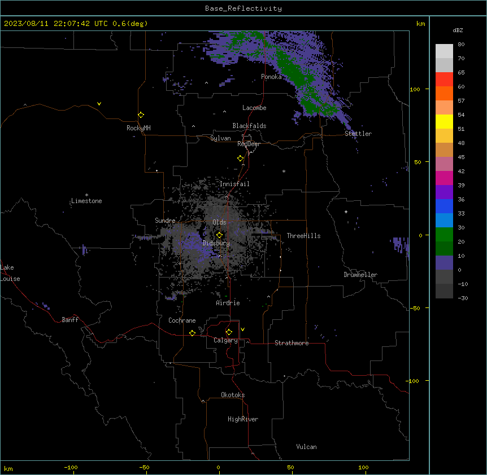The width and height of the screenshot is (487, 475).
Task: Select the Cochrane label
Action: coord(182,320)
